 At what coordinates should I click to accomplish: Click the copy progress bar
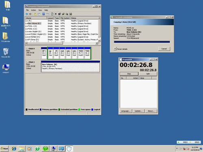click(x=142, y=42)
